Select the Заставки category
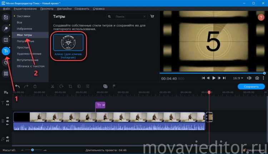Screen dimensions: 268x154 24,16
